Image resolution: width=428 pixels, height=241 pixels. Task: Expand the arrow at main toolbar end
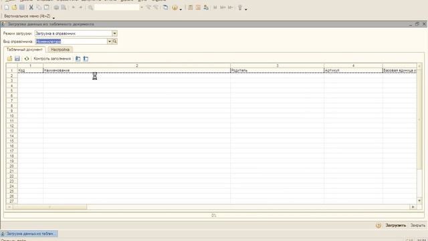246,9
